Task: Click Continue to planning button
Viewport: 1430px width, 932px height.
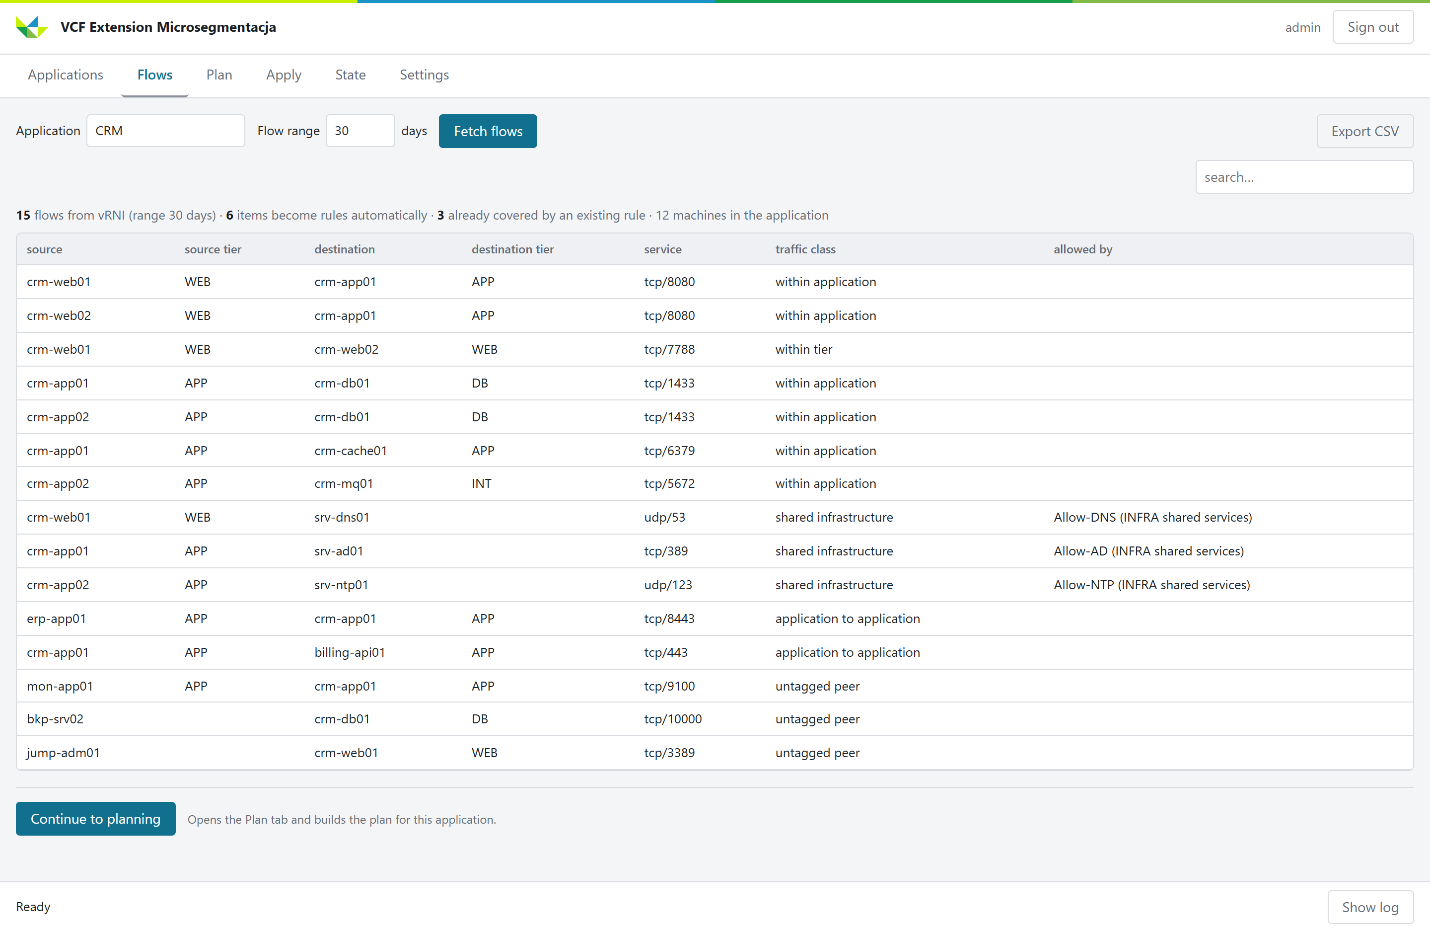Action: click(95, 819)
